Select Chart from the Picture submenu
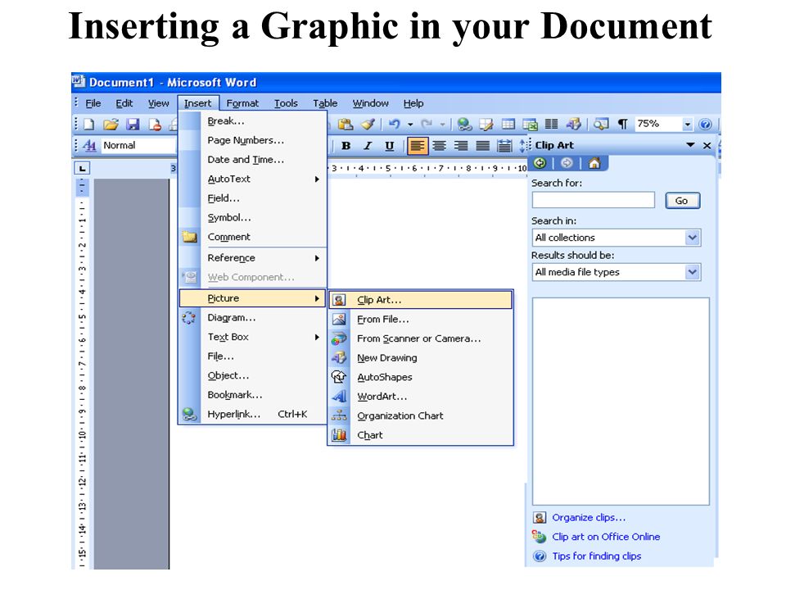The image size is (786, 590). click(x=421, y=435)
